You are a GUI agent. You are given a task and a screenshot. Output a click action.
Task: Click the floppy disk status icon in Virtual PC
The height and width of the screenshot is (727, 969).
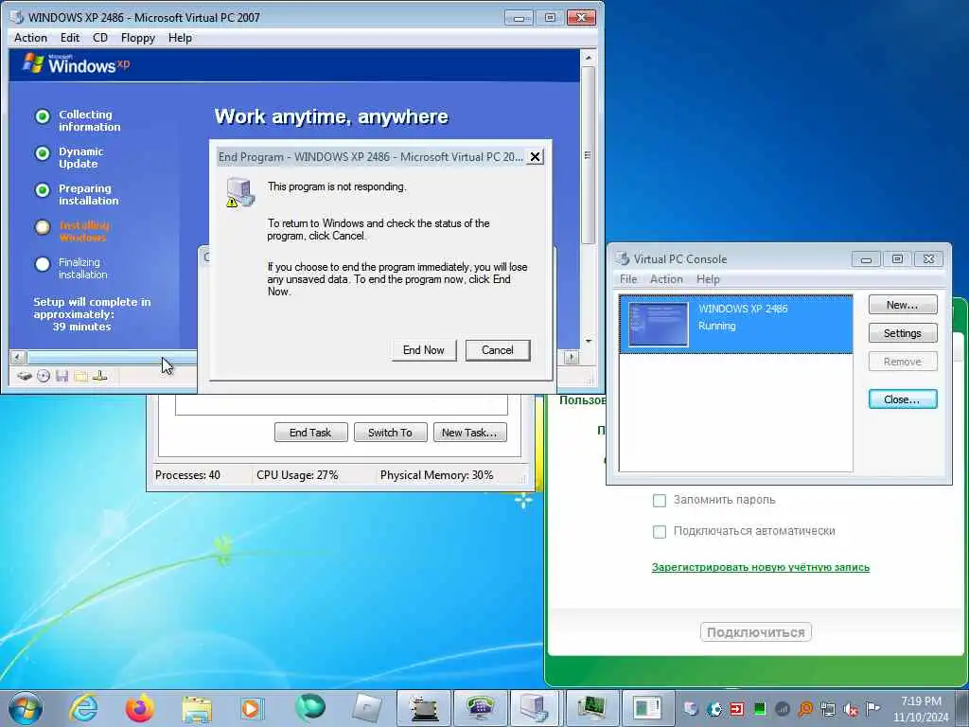[x=62, y=376]
